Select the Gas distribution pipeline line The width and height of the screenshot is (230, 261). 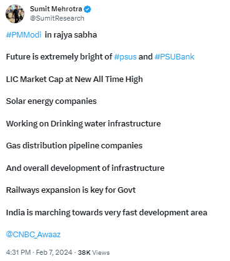(74, 146)
